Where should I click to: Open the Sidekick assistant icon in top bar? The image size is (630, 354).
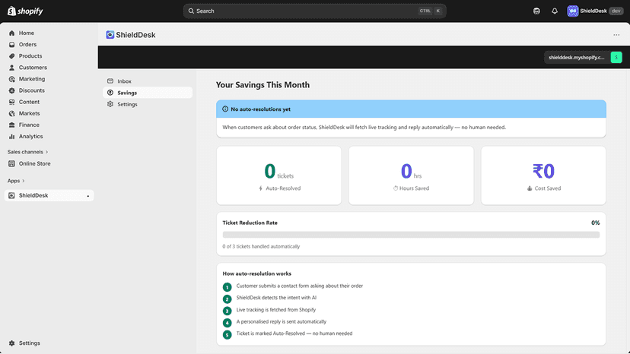(x=536, y=11)
